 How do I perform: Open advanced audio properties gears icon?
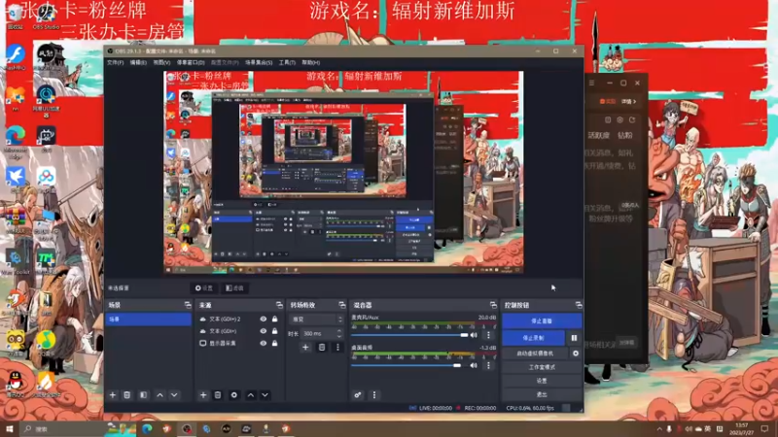(358, 395)
